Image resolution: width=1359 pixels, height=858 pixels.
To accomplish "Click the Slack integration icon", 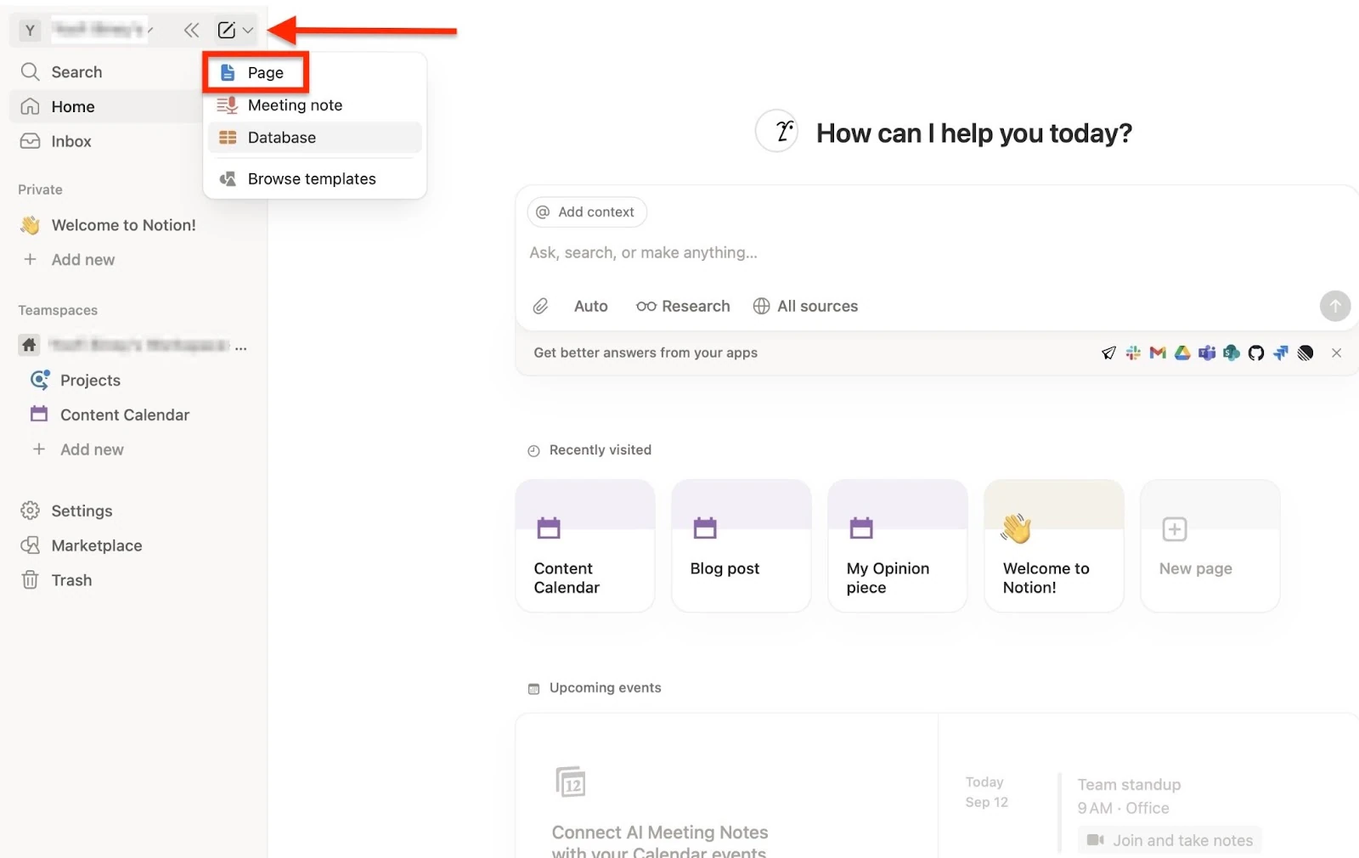I will 1133,353.
